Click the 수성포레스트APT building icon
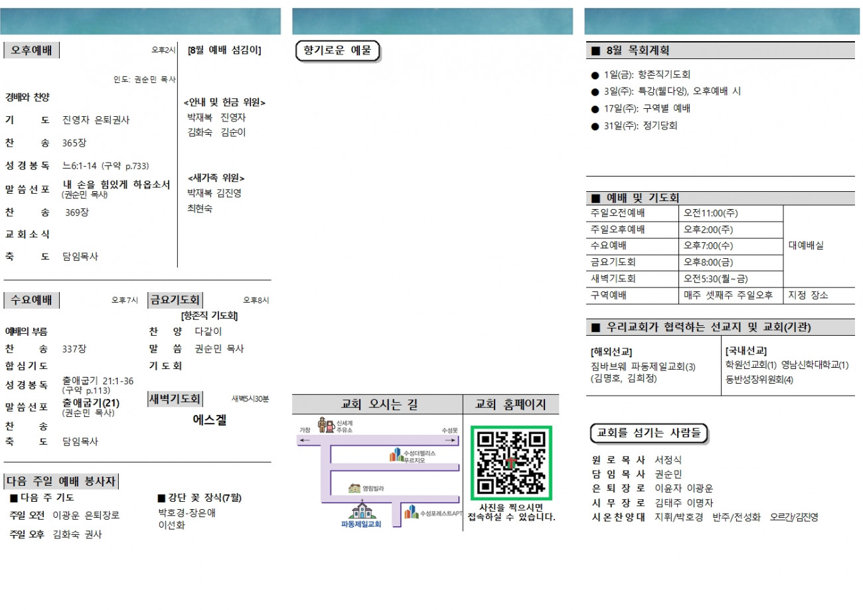The height and width of the screenshot is (610, 863). [412, 511]
